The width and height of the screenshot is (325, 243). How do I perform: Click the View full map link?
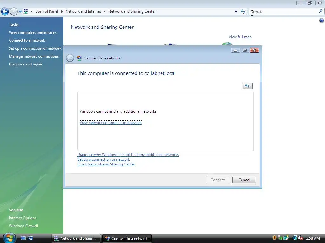click(240, 37)
